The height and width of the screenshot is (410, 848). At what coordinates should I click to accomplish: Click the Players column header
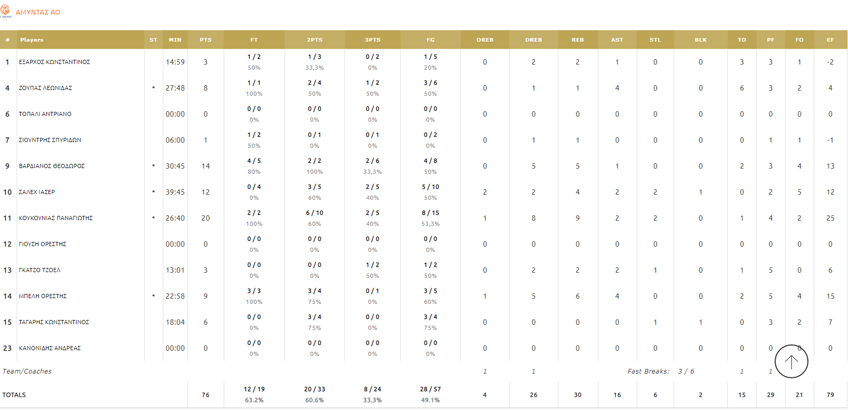[x=32, y=40]
